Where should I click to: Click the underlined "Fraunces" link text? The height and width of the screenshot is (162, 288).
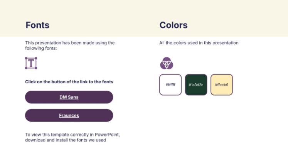click(x=69, y=115)
